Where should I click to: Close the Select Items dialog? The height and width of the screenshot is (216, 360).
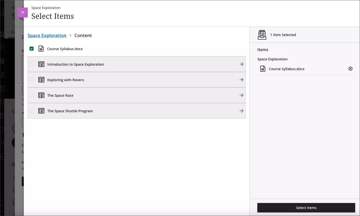[x=22, y=12]
